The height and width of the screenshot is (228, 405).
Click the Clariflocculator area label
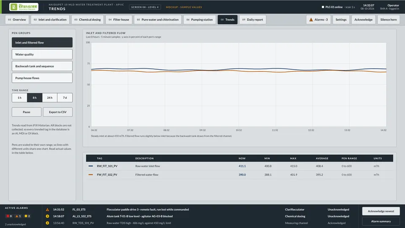tap(295, 210)
